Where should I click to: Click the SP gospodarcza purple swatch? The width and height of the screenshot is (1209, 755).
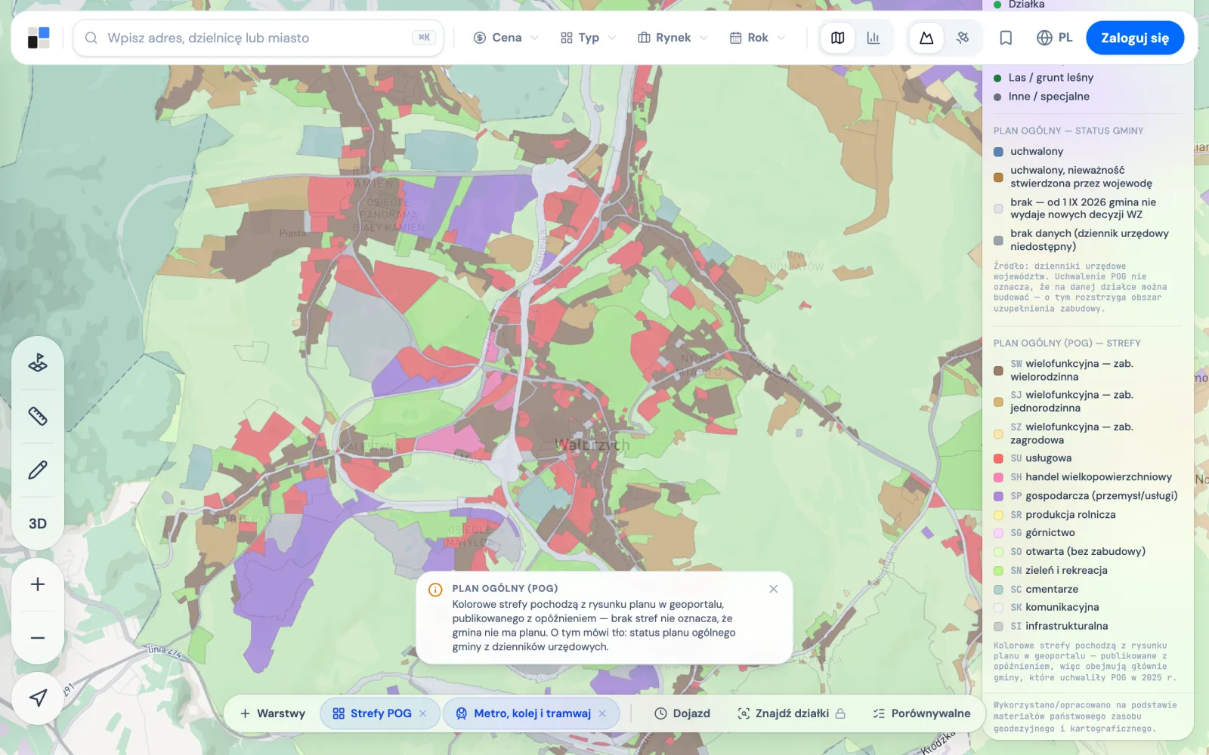pyautogui.click(x=998, y=496)
